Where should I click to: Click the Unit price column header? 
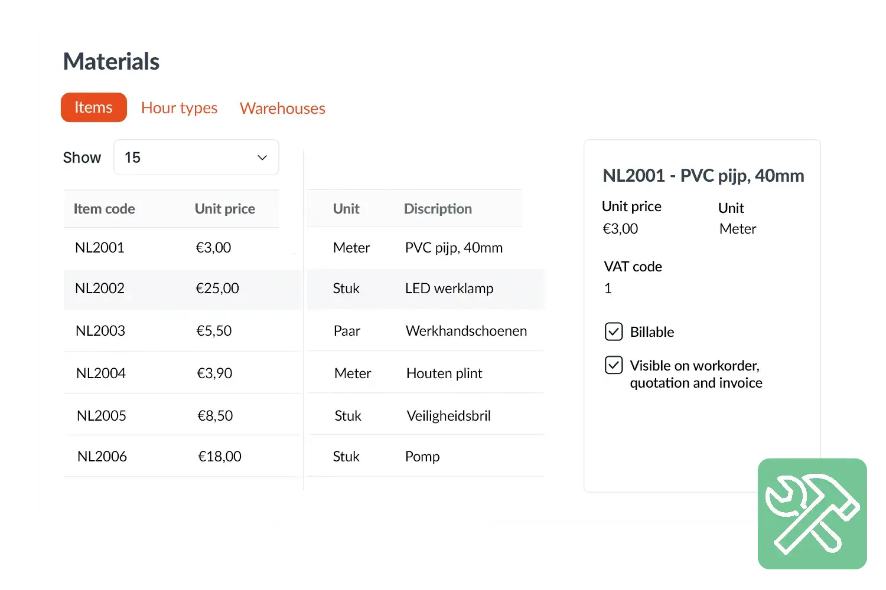[224, 209]
